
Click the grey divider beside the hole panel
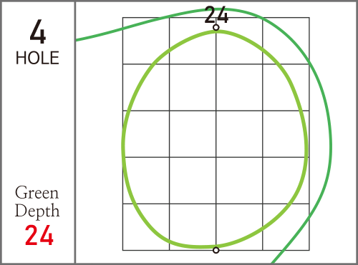point(75,132)
